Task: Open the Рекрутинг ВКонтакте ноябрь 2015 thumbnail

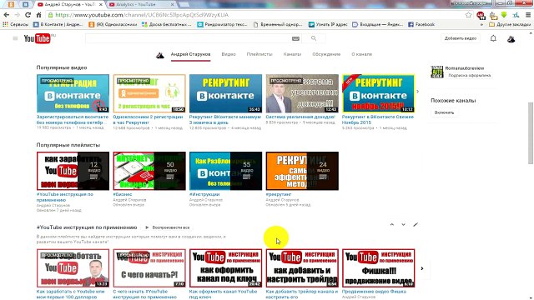Action: pos(378,93)
